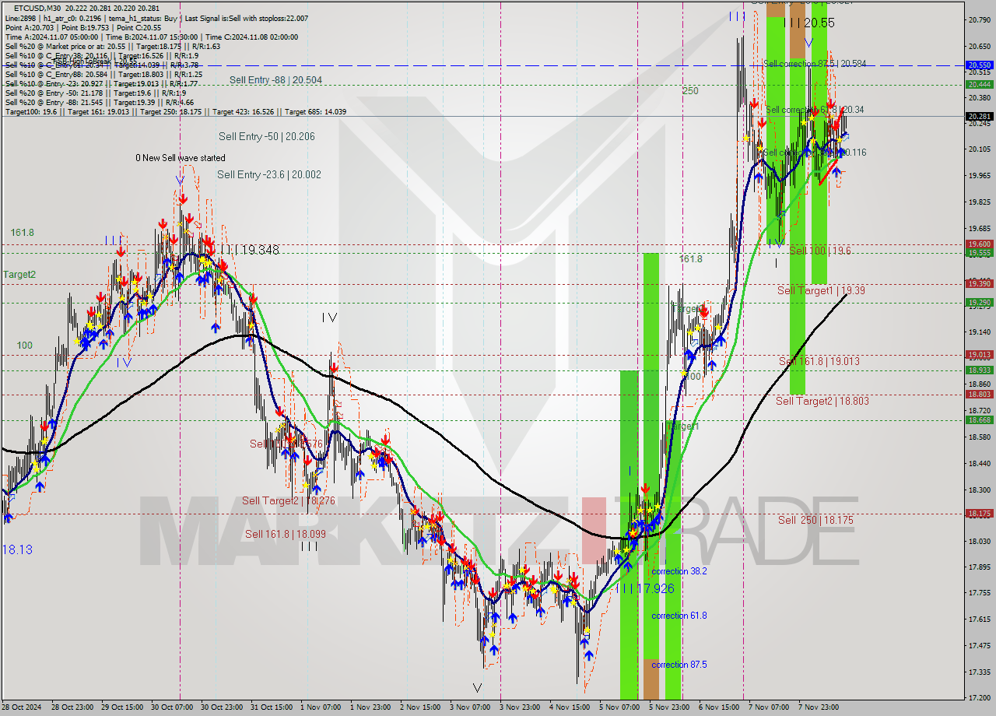This screenshot has height=716, width=996.
Task: Click the '6 Nov 15:00' time label
Action: coord(719,707)
